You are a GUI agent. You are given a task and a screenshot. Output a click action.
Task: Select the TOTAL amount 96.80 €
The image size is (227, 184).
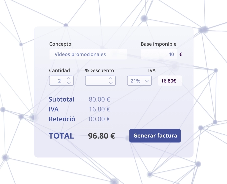pyautogui.click(x=101, y=136)
